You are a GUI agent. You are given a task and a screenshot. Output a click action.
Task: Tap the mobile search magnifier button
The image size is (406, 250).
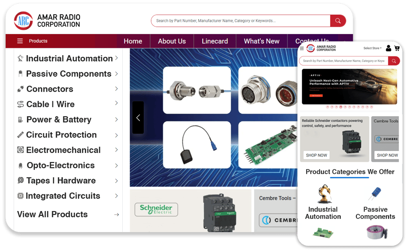[393, 61]
